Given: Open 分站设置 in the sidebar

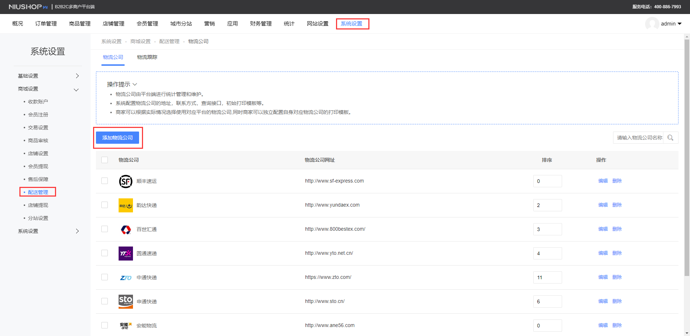Looking at the screenshot, I should (x=38, y=218).
